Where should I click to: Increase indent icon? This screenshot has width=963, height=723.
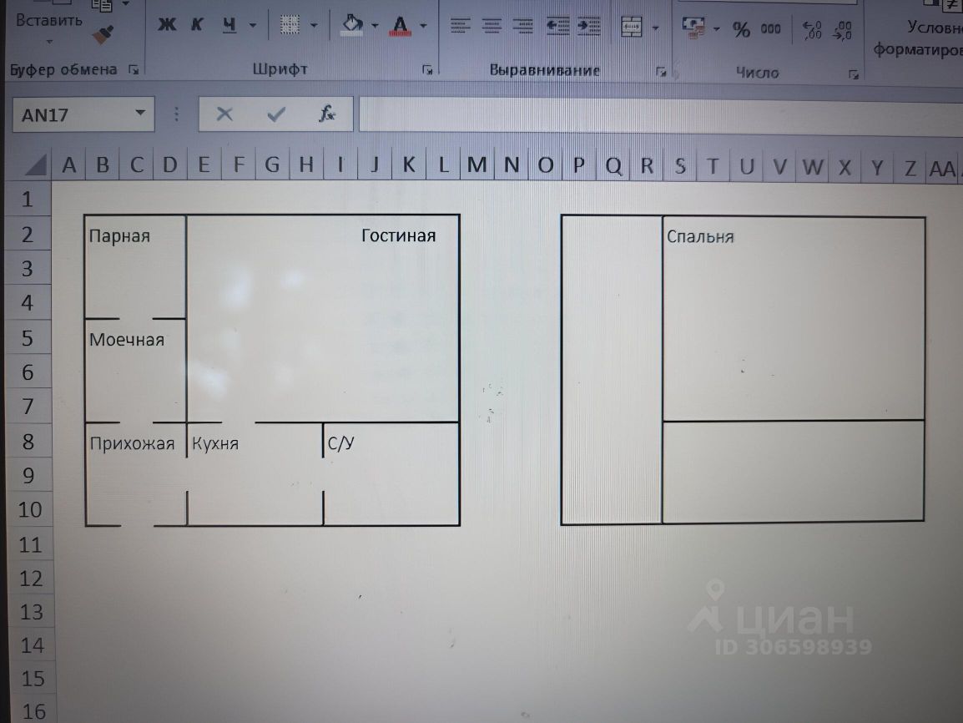point(588,26)
